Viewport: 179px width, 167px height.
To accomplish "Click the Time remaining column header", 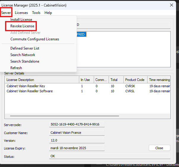I will pos(159,80).
